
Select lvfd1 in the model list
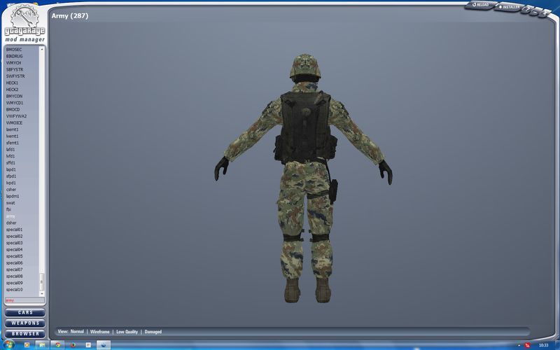click(x=10, y=156)
